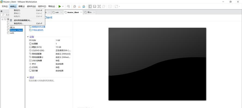The height and width of the screenshot is (108, 242).
Task: Click the 打印机 printer icon
Action: click(30, 67)
